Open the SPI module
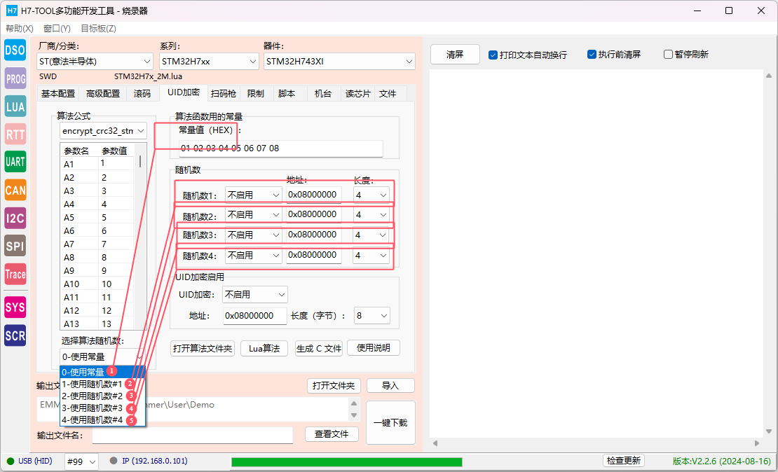This screenshot has width=778, height=472. click(x=15, y=245)
